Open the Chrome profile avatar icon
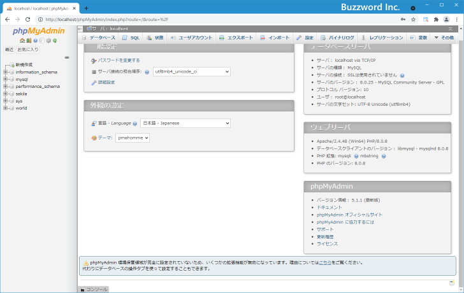This screenshot has height=293, width=464. 446,20
